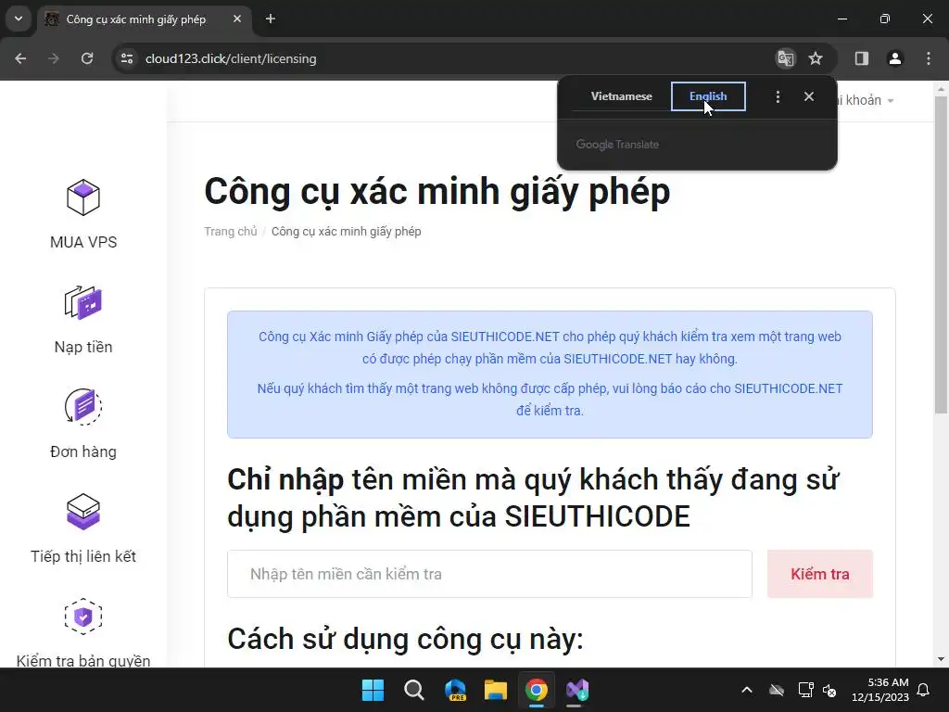Open Kiểm tra bản quyền shield icon
Screen dimensions: 949x712
click(x=82, y=617)
